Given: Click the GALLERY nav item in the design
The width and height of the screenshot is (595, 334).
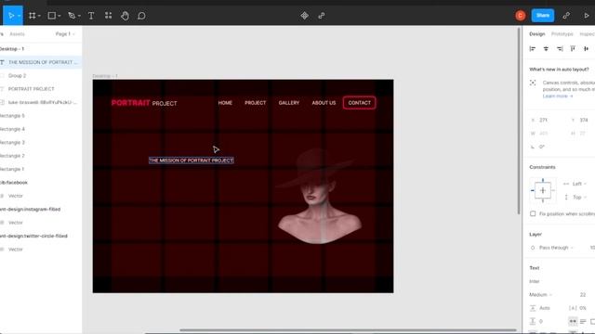Looking at the screenshot, I should [x=289, y=103].
